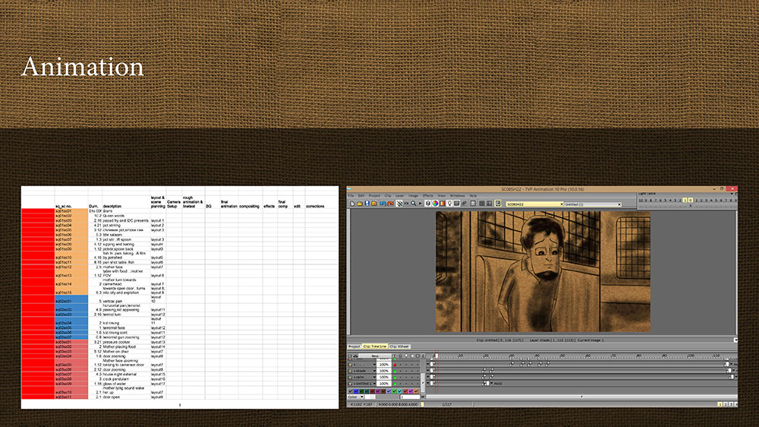759x427 pixels.
Task: Click the New layer button
Action: (x=375, y=356)
